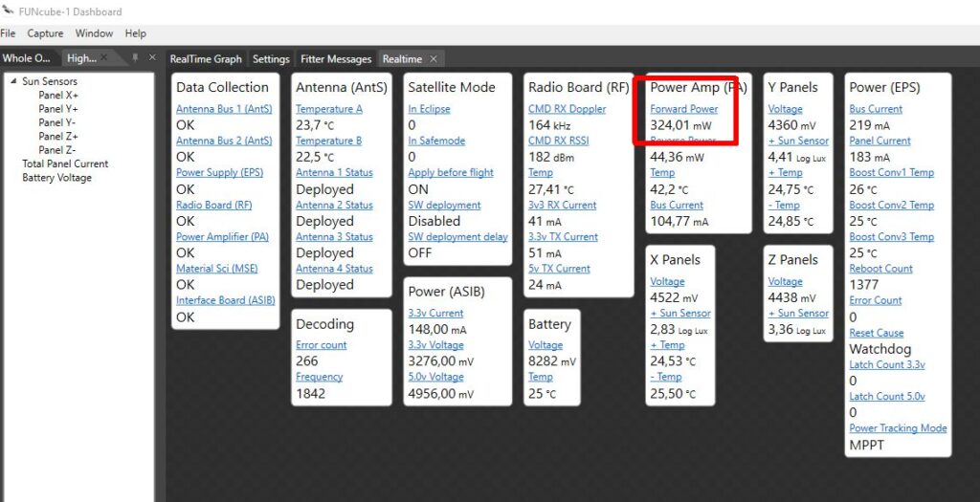Open the Settings tab
Screen dimensions: 980x502
(271, 59)
